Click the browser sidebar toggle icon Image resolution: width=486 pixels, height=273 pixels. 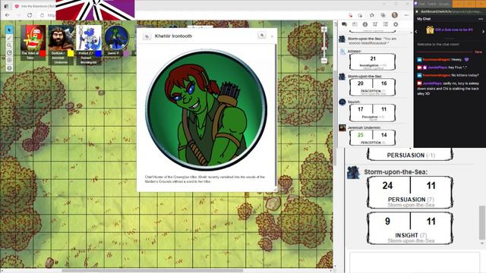click(7, 6)
